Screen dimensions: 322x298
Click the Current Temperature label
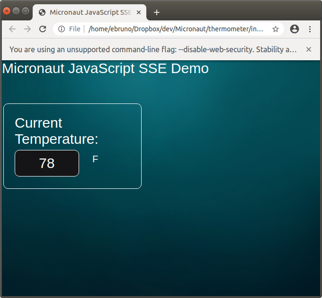[56, 131]
